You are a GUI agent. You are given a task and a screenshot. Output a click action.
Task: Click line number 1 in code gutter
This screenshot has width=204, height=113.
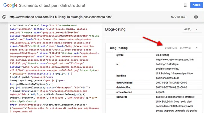pyautogui.click(x=6, y=25)
